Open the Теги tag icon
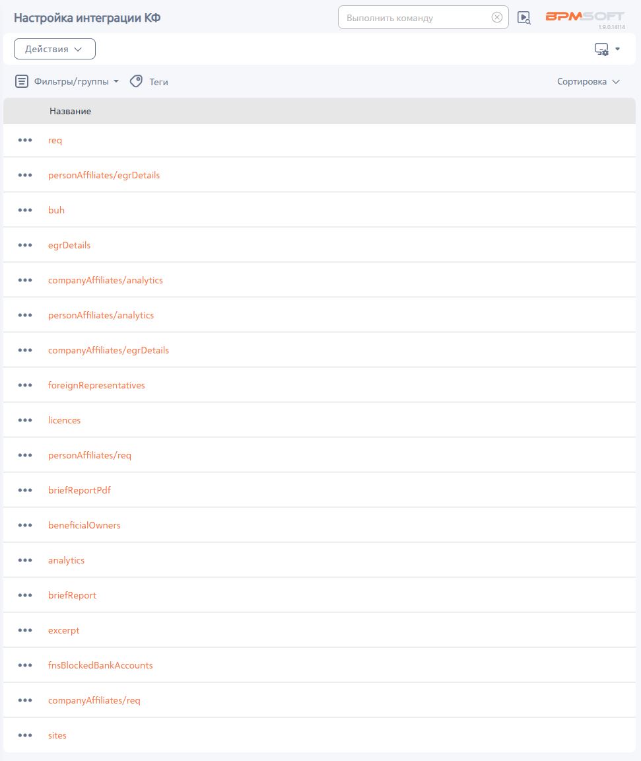 pos(136,81)
